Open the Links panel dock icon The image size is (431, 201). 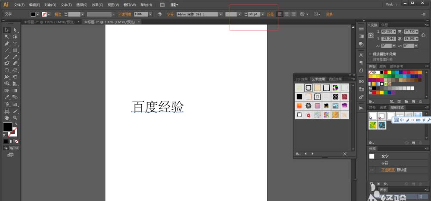(x=361, y=81)
